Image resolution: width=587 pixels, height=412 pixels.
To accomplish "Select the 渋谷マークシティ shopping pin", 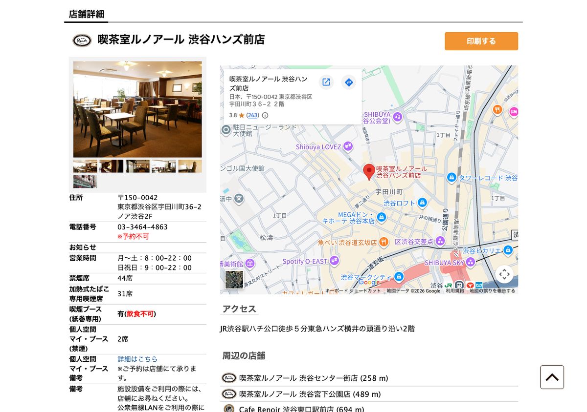I will tap(399, 277).
